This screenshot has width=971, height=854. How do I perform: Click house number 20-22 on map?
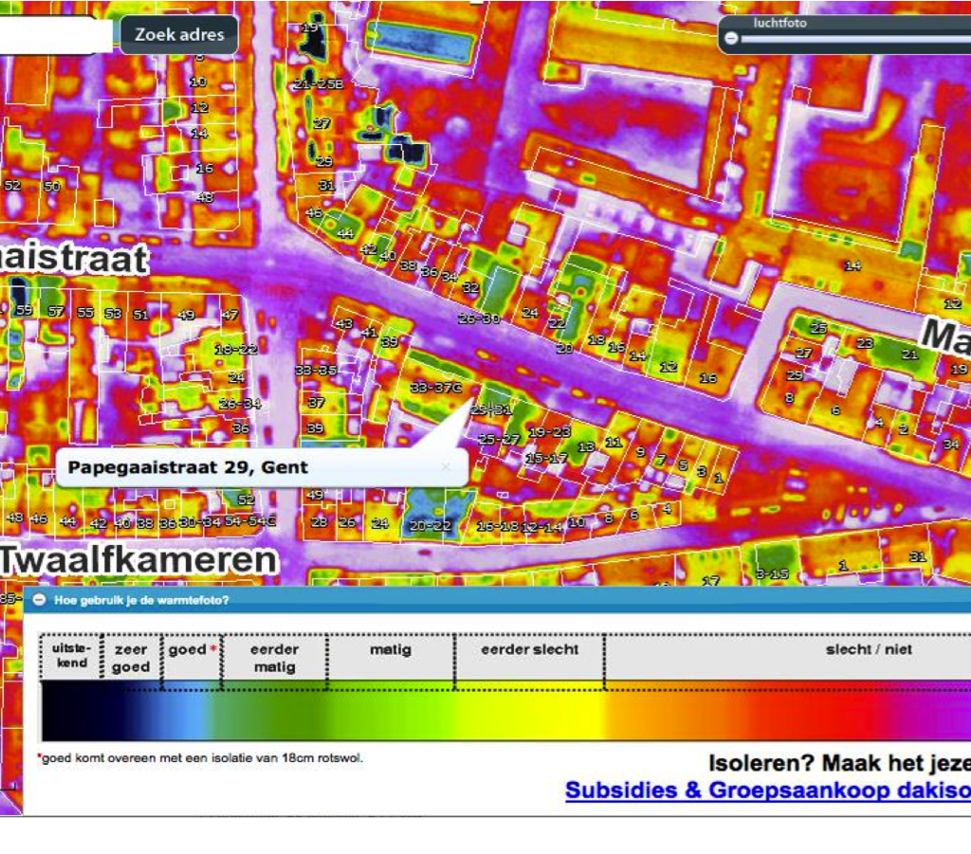[x=431, y=526]
